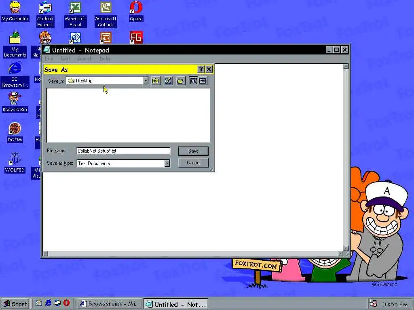Click the Save button
The image size is (414, 310).
point(193,151)
